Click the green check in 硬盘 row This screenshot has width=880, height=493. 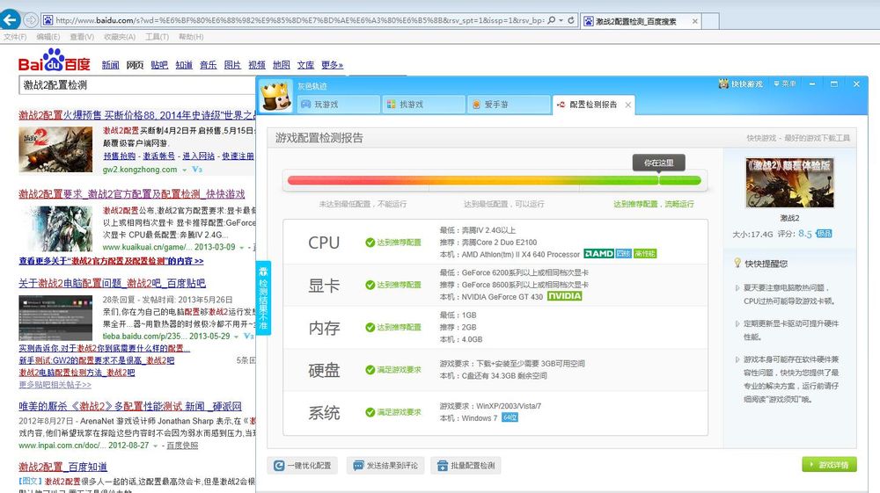pyautogui.click(x=370, y=370)
